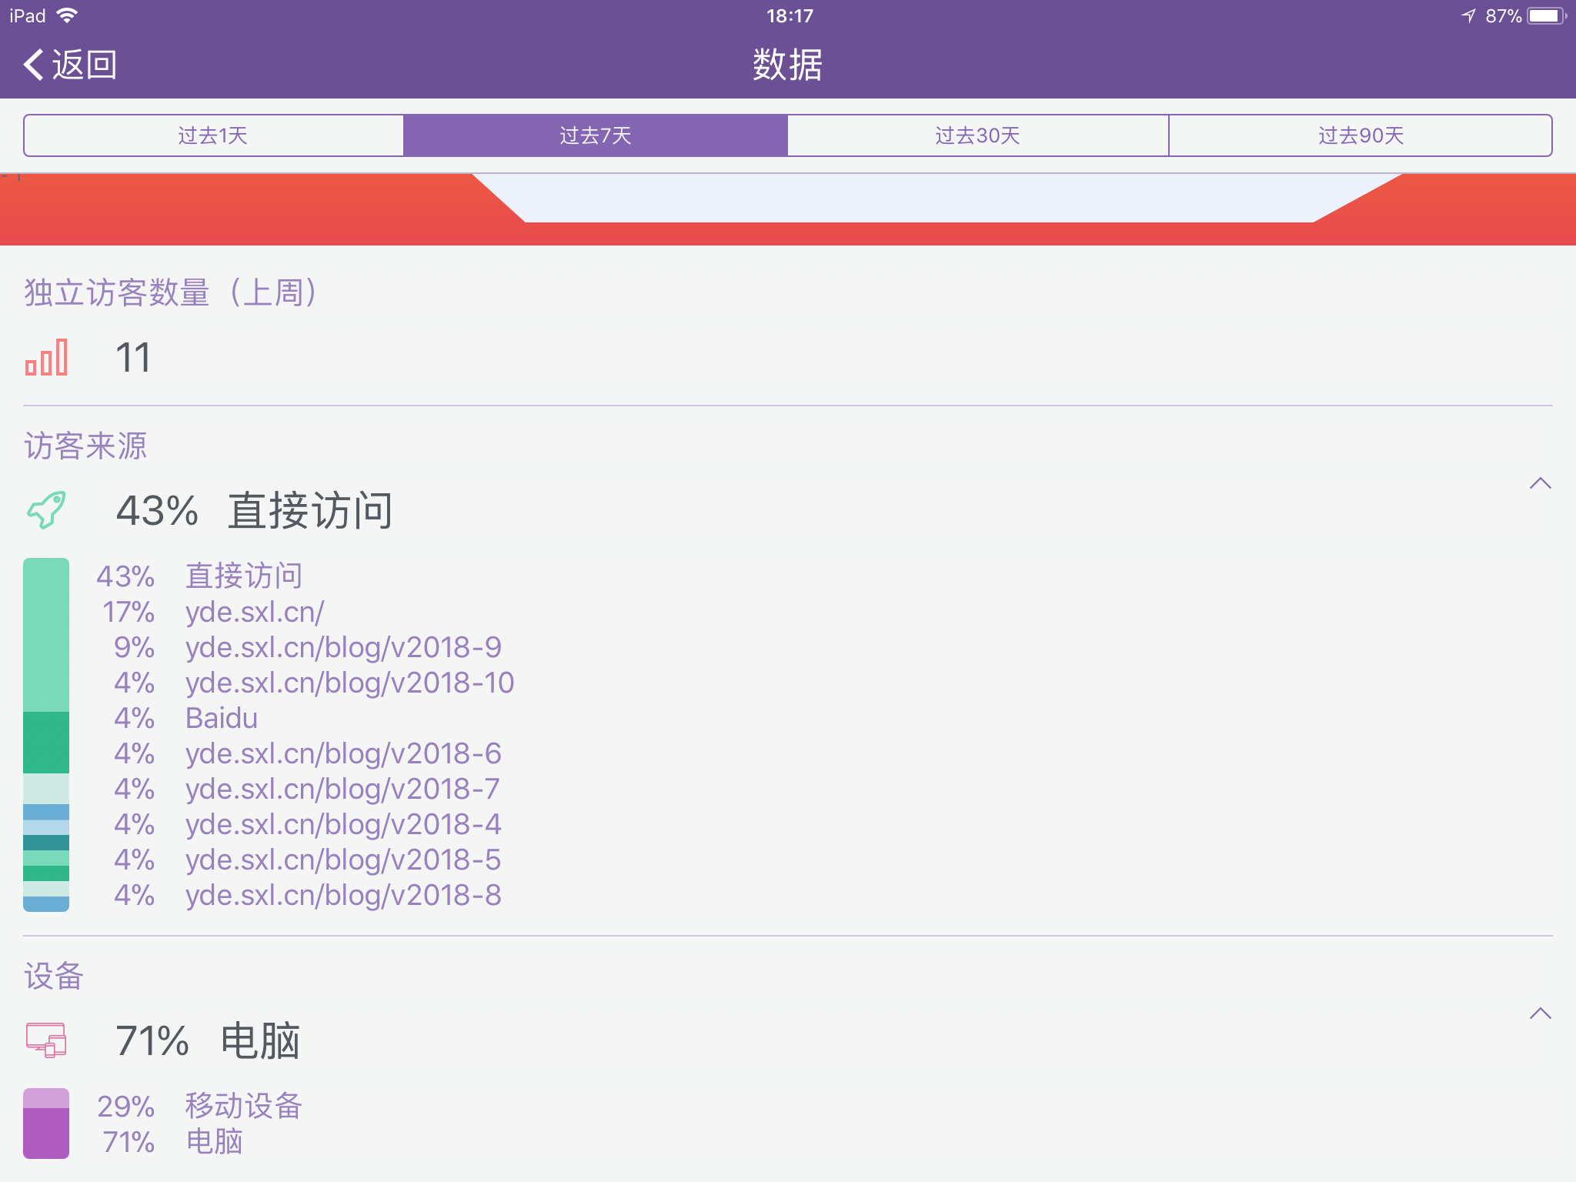Open the Baidu source entry
The height and width of the screenshot is (1182, 1576).
coord(222,718)
